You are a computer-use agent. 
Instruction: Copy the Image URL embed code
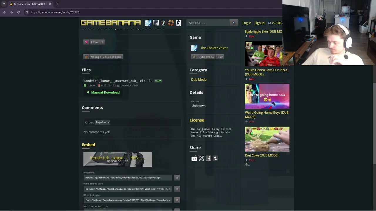[x=177, y=178]
